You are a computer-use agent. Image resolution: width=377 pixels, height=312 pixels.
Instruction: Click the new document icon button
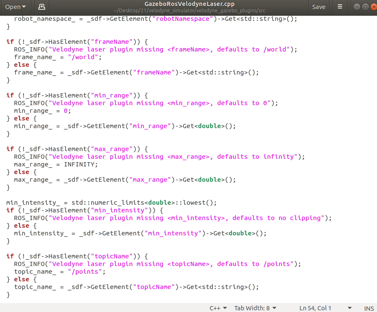coord(42,7)
